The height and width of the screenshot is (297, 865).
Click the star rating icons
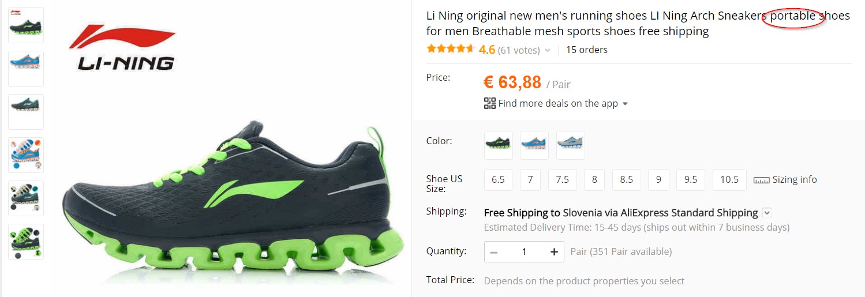coord(450,49)
